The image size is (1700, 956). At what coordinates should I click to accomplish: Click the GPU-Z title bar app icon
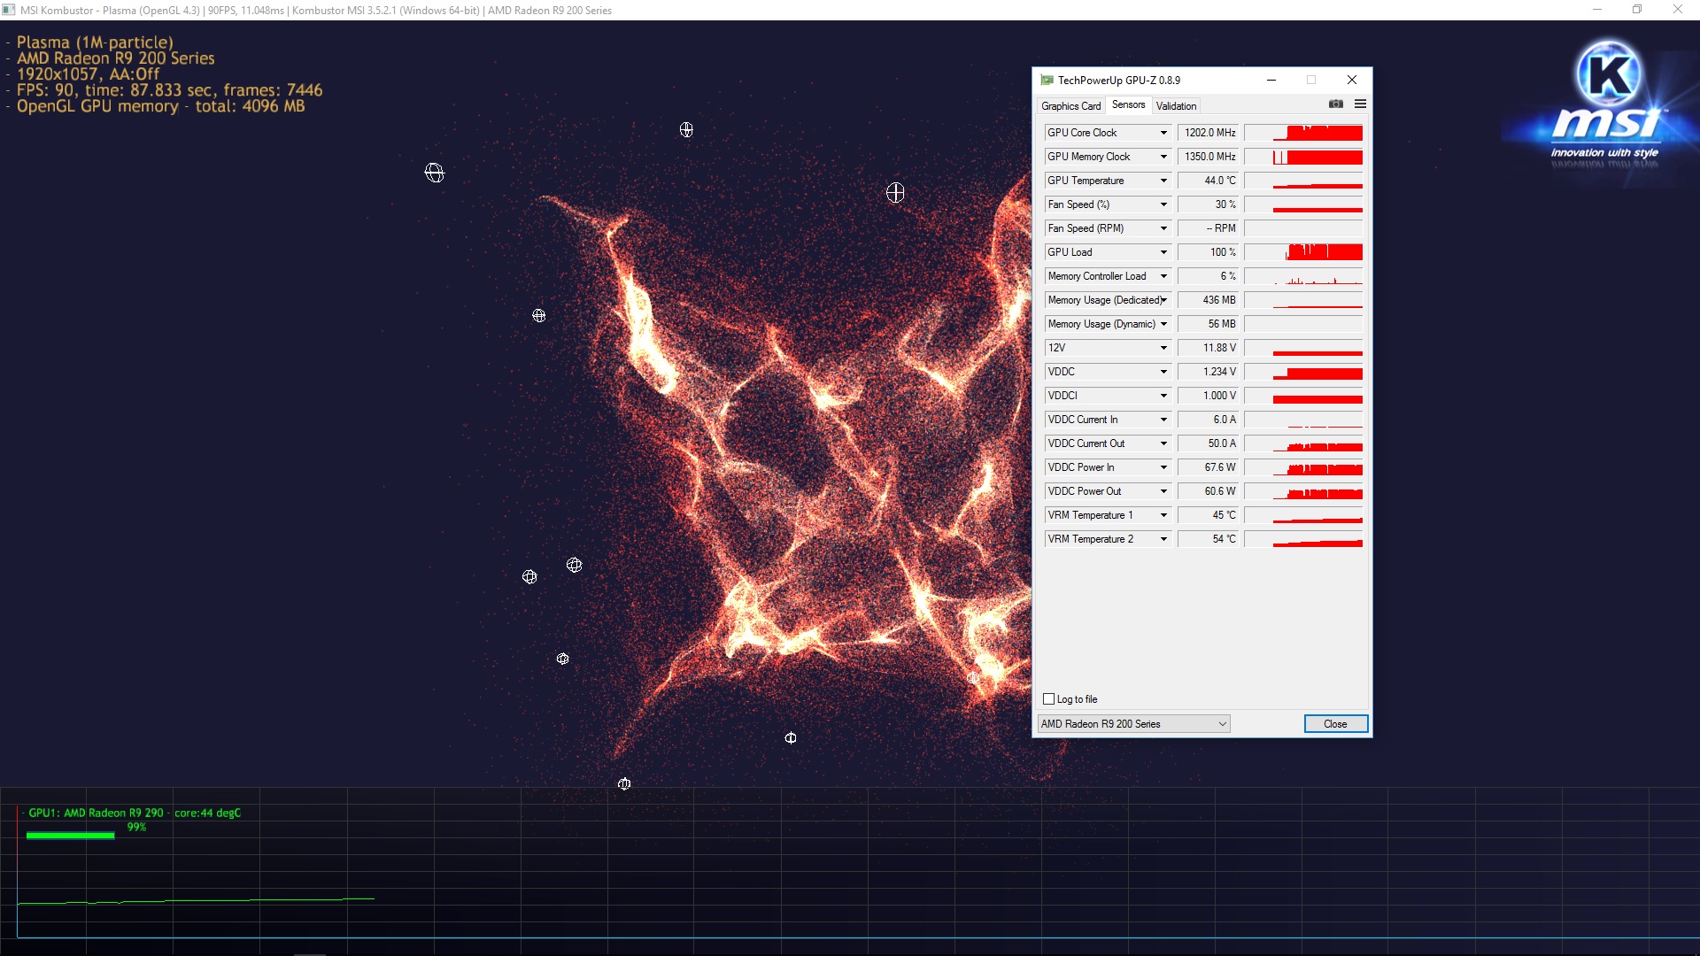click(x=1047, y=80)
